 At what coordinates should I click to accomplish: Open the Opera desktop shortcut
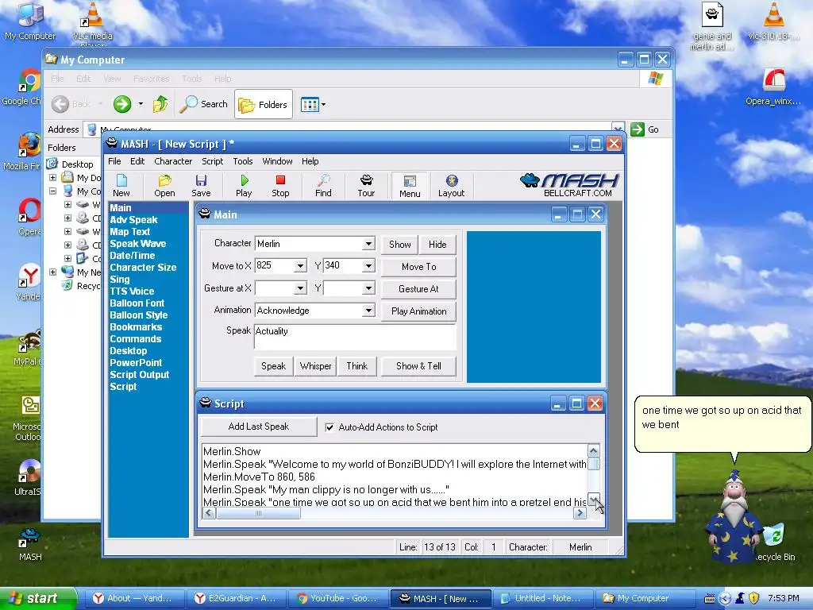[x=29, y=217]
